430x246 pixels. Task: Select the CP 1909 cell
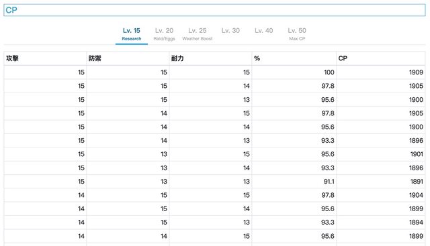(x=381, y=72)
